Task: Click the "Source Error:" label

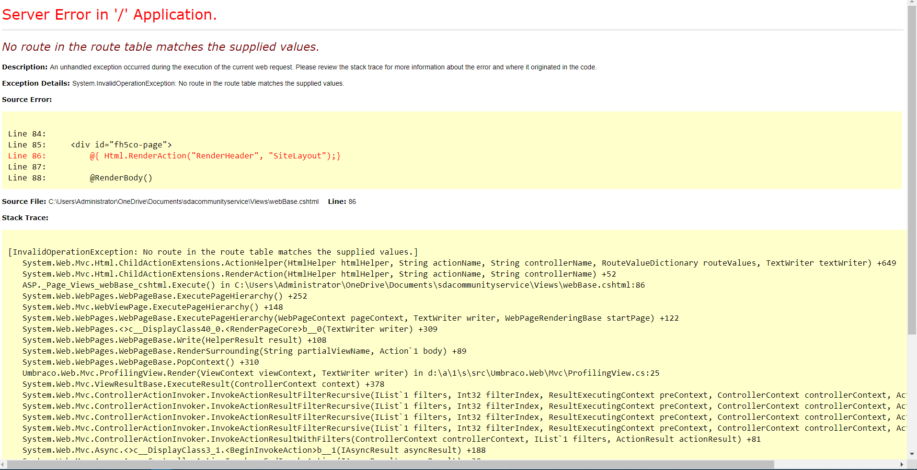Action: (x=27, y=100)
